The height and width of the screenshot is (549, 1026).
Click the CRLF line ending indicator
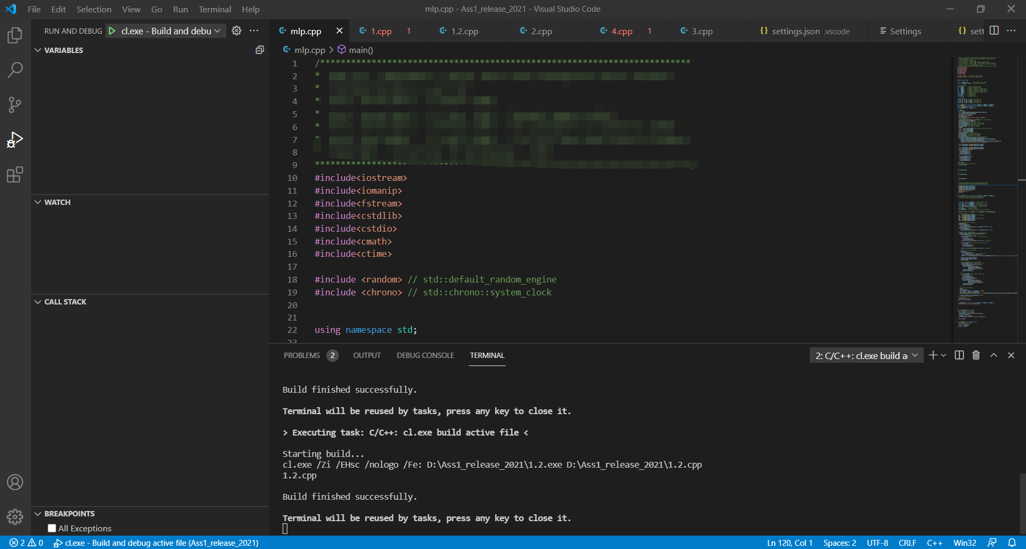point(907,543)
